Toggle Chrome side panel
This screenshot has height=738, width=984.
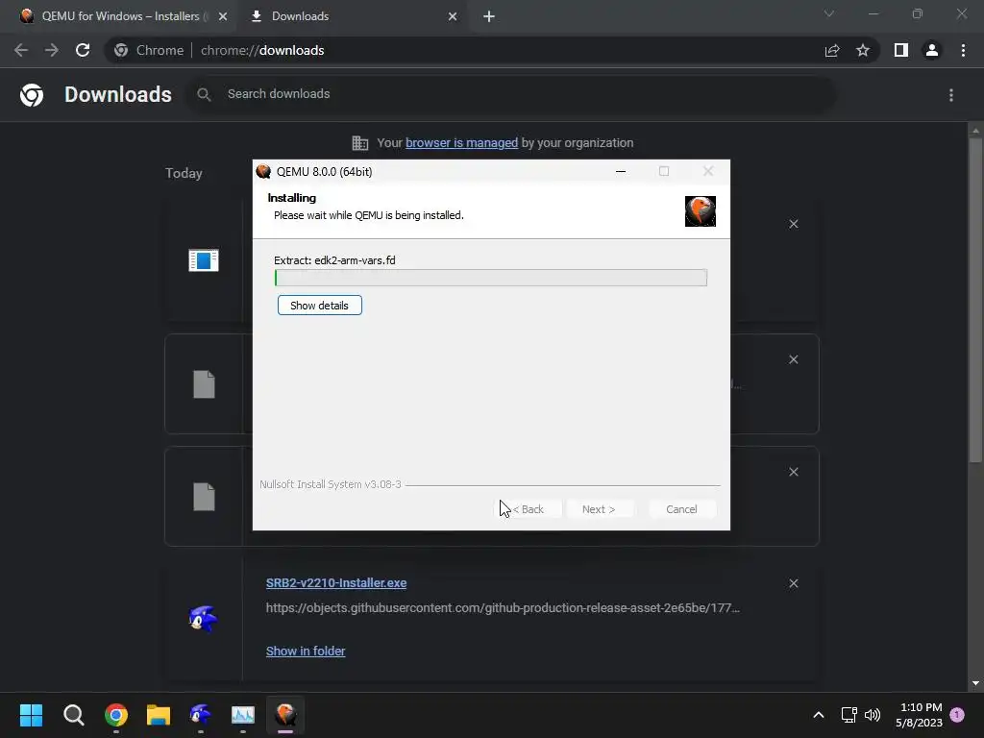pyautogui.click(x=901, y=50)
